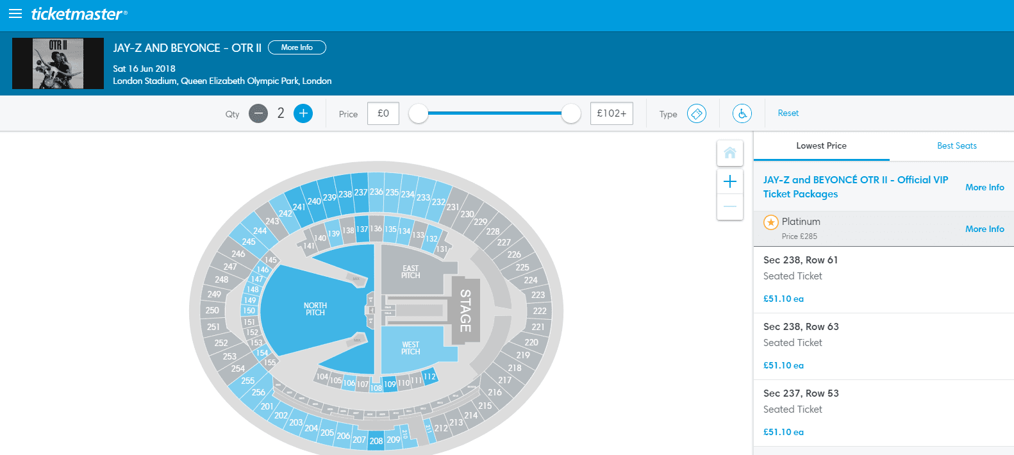Select section 238 on the seat map
Viewport: 1014px width, 455px height.
pyautogui.click(x=345, y=194)
